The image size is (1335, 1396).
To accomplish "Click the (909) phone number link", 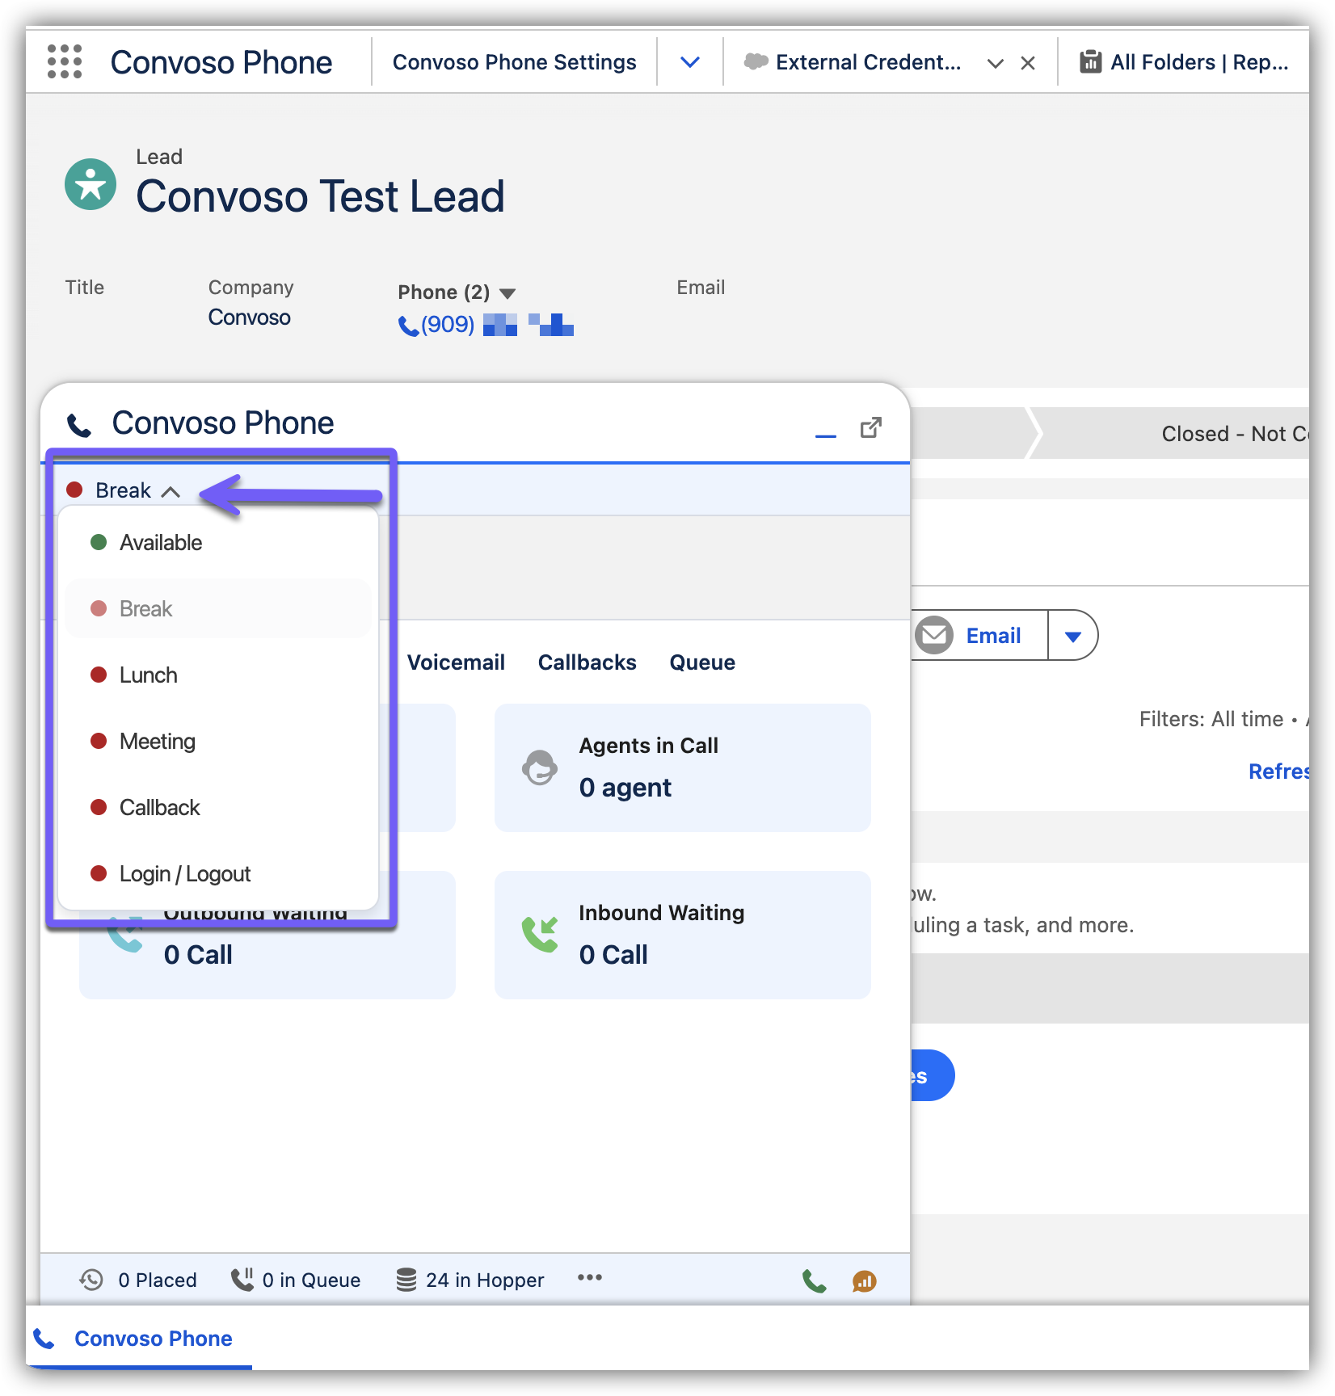I will pyautogui.click(x=447, y=325).
